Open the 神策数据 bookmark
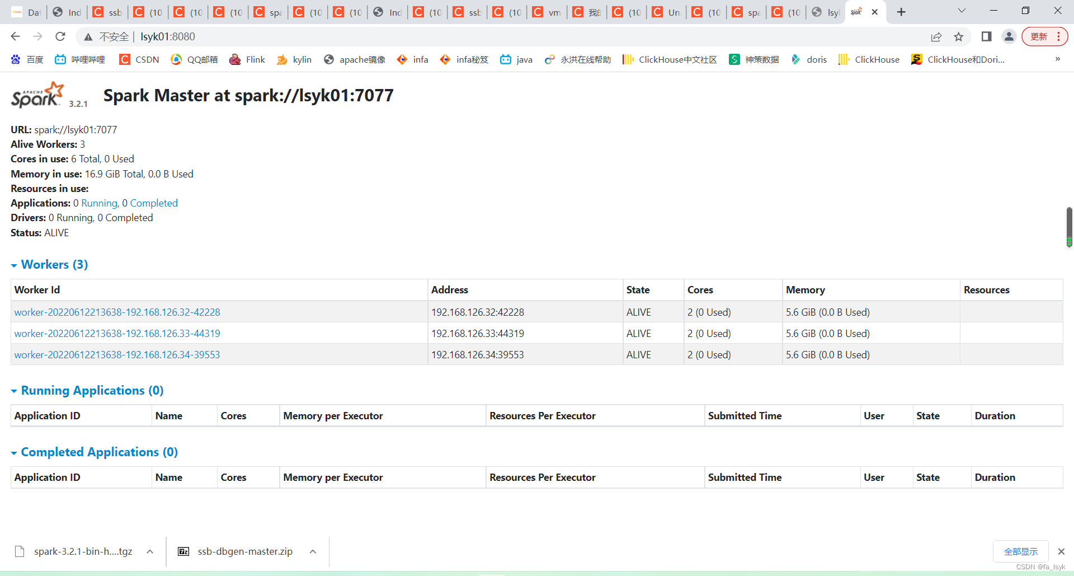The width and height of the screenshot is (1074, 576). tap(754, 59)
